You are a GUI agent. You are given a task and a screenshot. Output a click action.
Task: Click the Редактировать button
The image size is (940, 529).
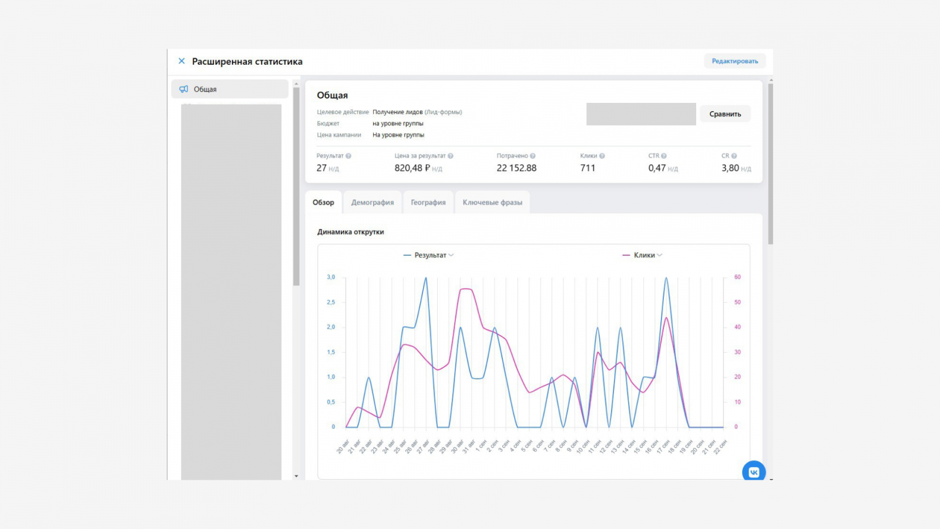click(x=735, y=61)
